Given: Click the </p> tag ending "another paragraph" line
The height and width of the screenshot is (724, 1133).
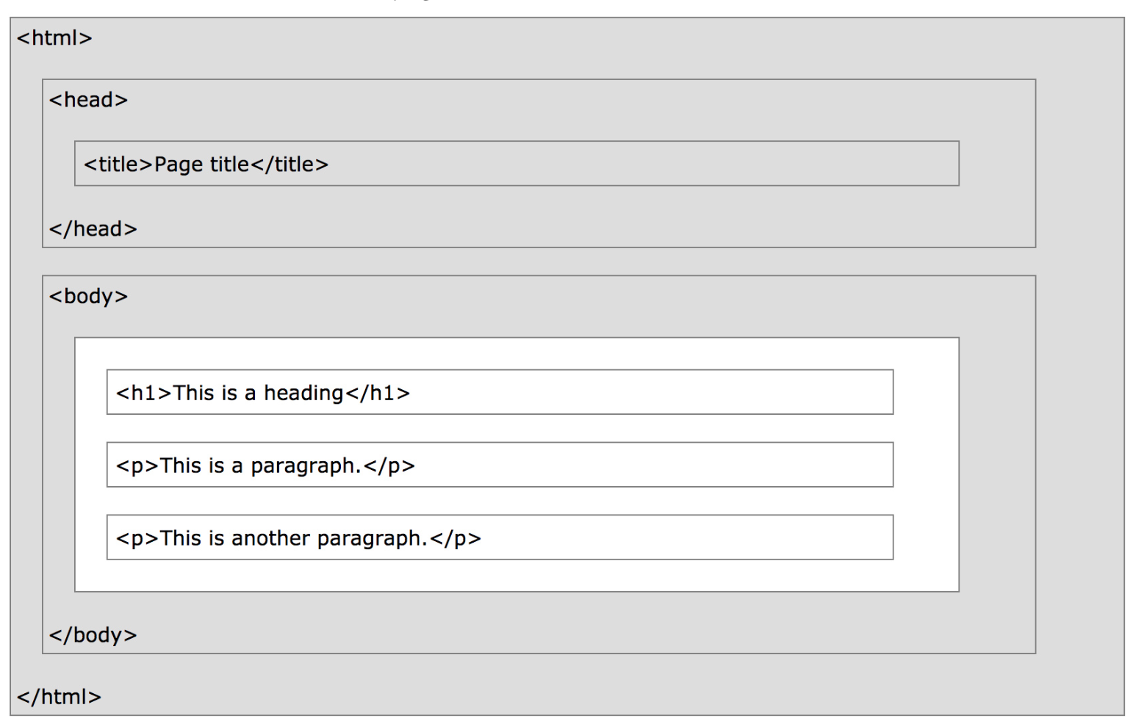Looking at the screenshot, I should click(456, 539).
